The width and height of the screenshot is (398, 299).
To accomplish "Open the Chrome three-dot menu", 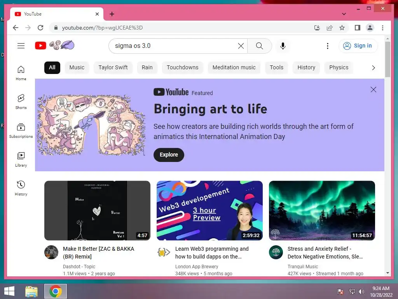I will (x=382, y=28).
